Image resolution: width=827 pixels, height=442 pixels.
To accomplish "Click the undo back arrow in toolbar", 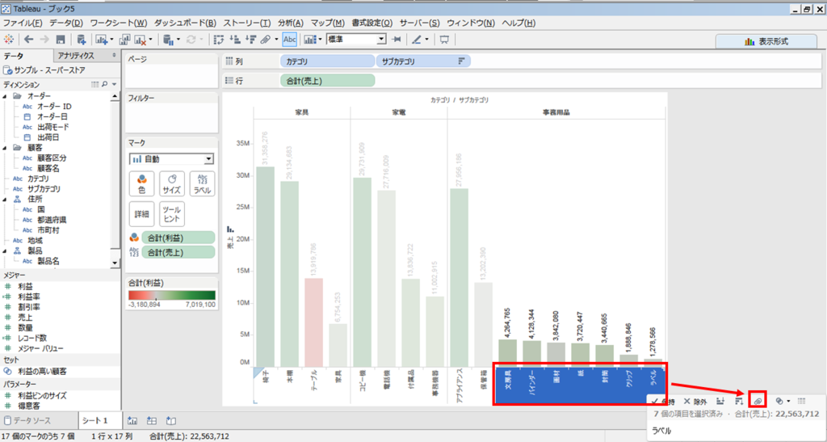I will click(28, 40).
